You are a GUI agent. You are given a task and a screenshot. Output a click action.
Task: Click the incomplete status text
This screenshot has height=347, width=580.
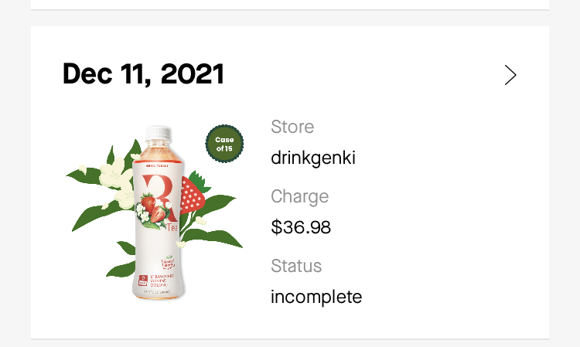(x=316, y=297)
